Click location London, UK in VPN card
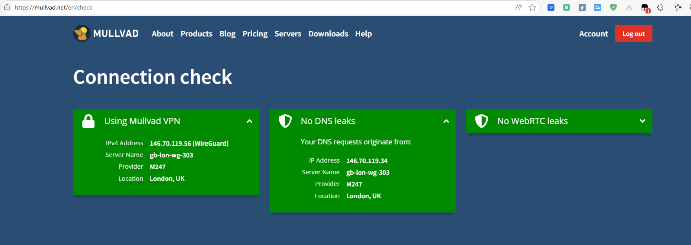This screenshot has height=245, width=691. click(167, 179)
